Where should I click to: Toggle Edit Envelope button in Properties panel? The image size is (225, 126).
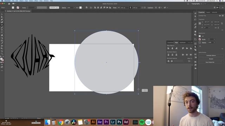click(x=220, y=15)
